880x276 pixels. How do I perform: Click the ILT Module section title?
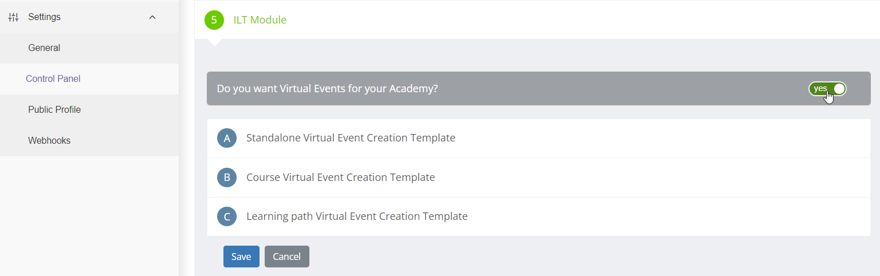(260, 20)
